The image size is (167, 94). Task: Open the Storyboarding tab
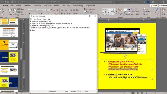point(78,6)
